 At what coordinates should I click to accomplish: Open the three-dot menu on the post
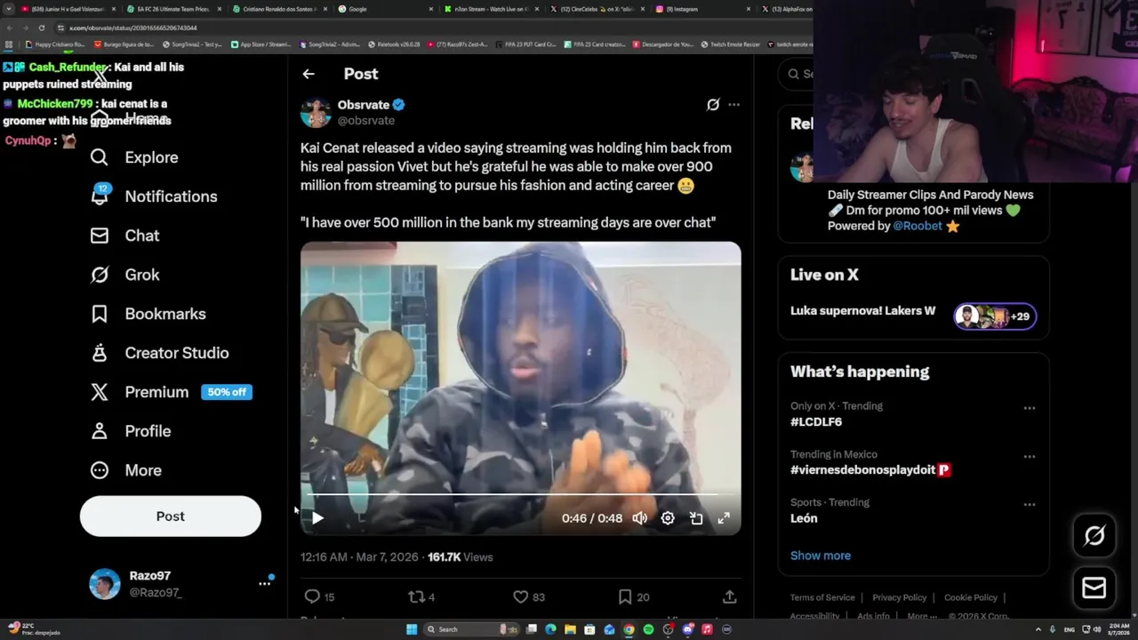(x=733, y=105)
